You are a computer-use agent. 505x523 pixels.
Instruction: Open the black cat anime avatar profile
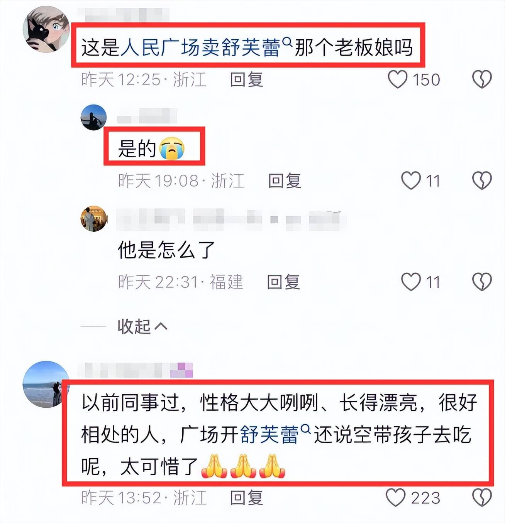pyautogui.click(x=46, y=29)
